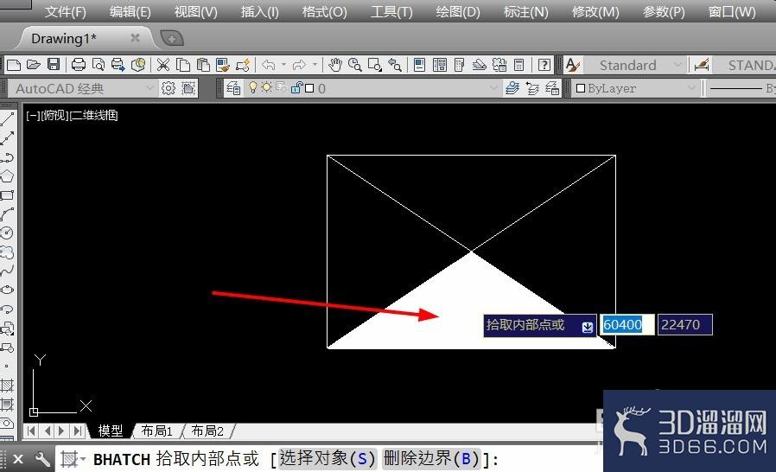The width and height of the screenshot is (776, 472).
Task: Open the Sheet Set Manager icon
Action: [x=479, y=65]
